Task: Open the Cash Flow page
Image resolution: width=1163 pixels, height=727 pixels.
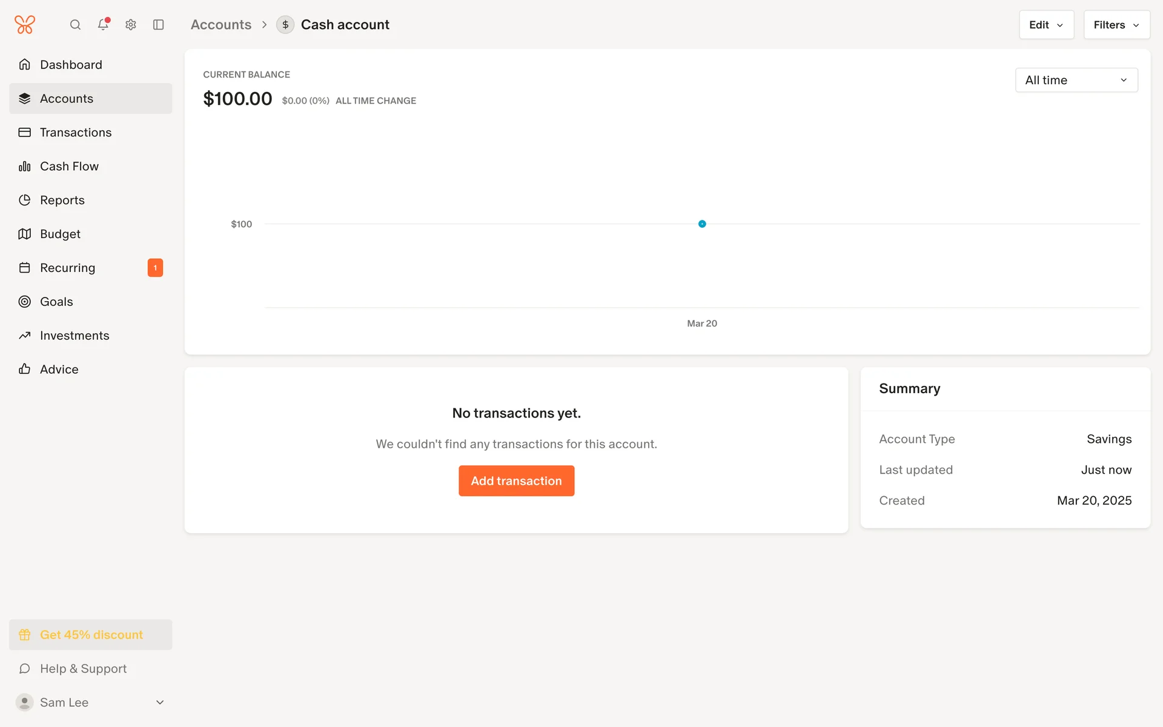Action: 69,166
